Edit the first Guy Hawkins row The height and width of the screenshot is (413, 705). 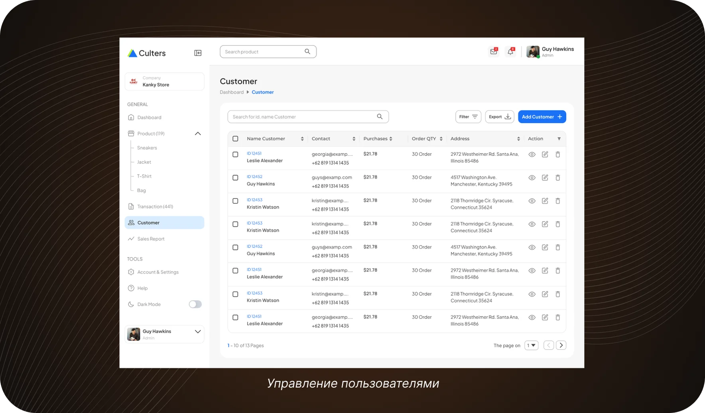(545, 177)
